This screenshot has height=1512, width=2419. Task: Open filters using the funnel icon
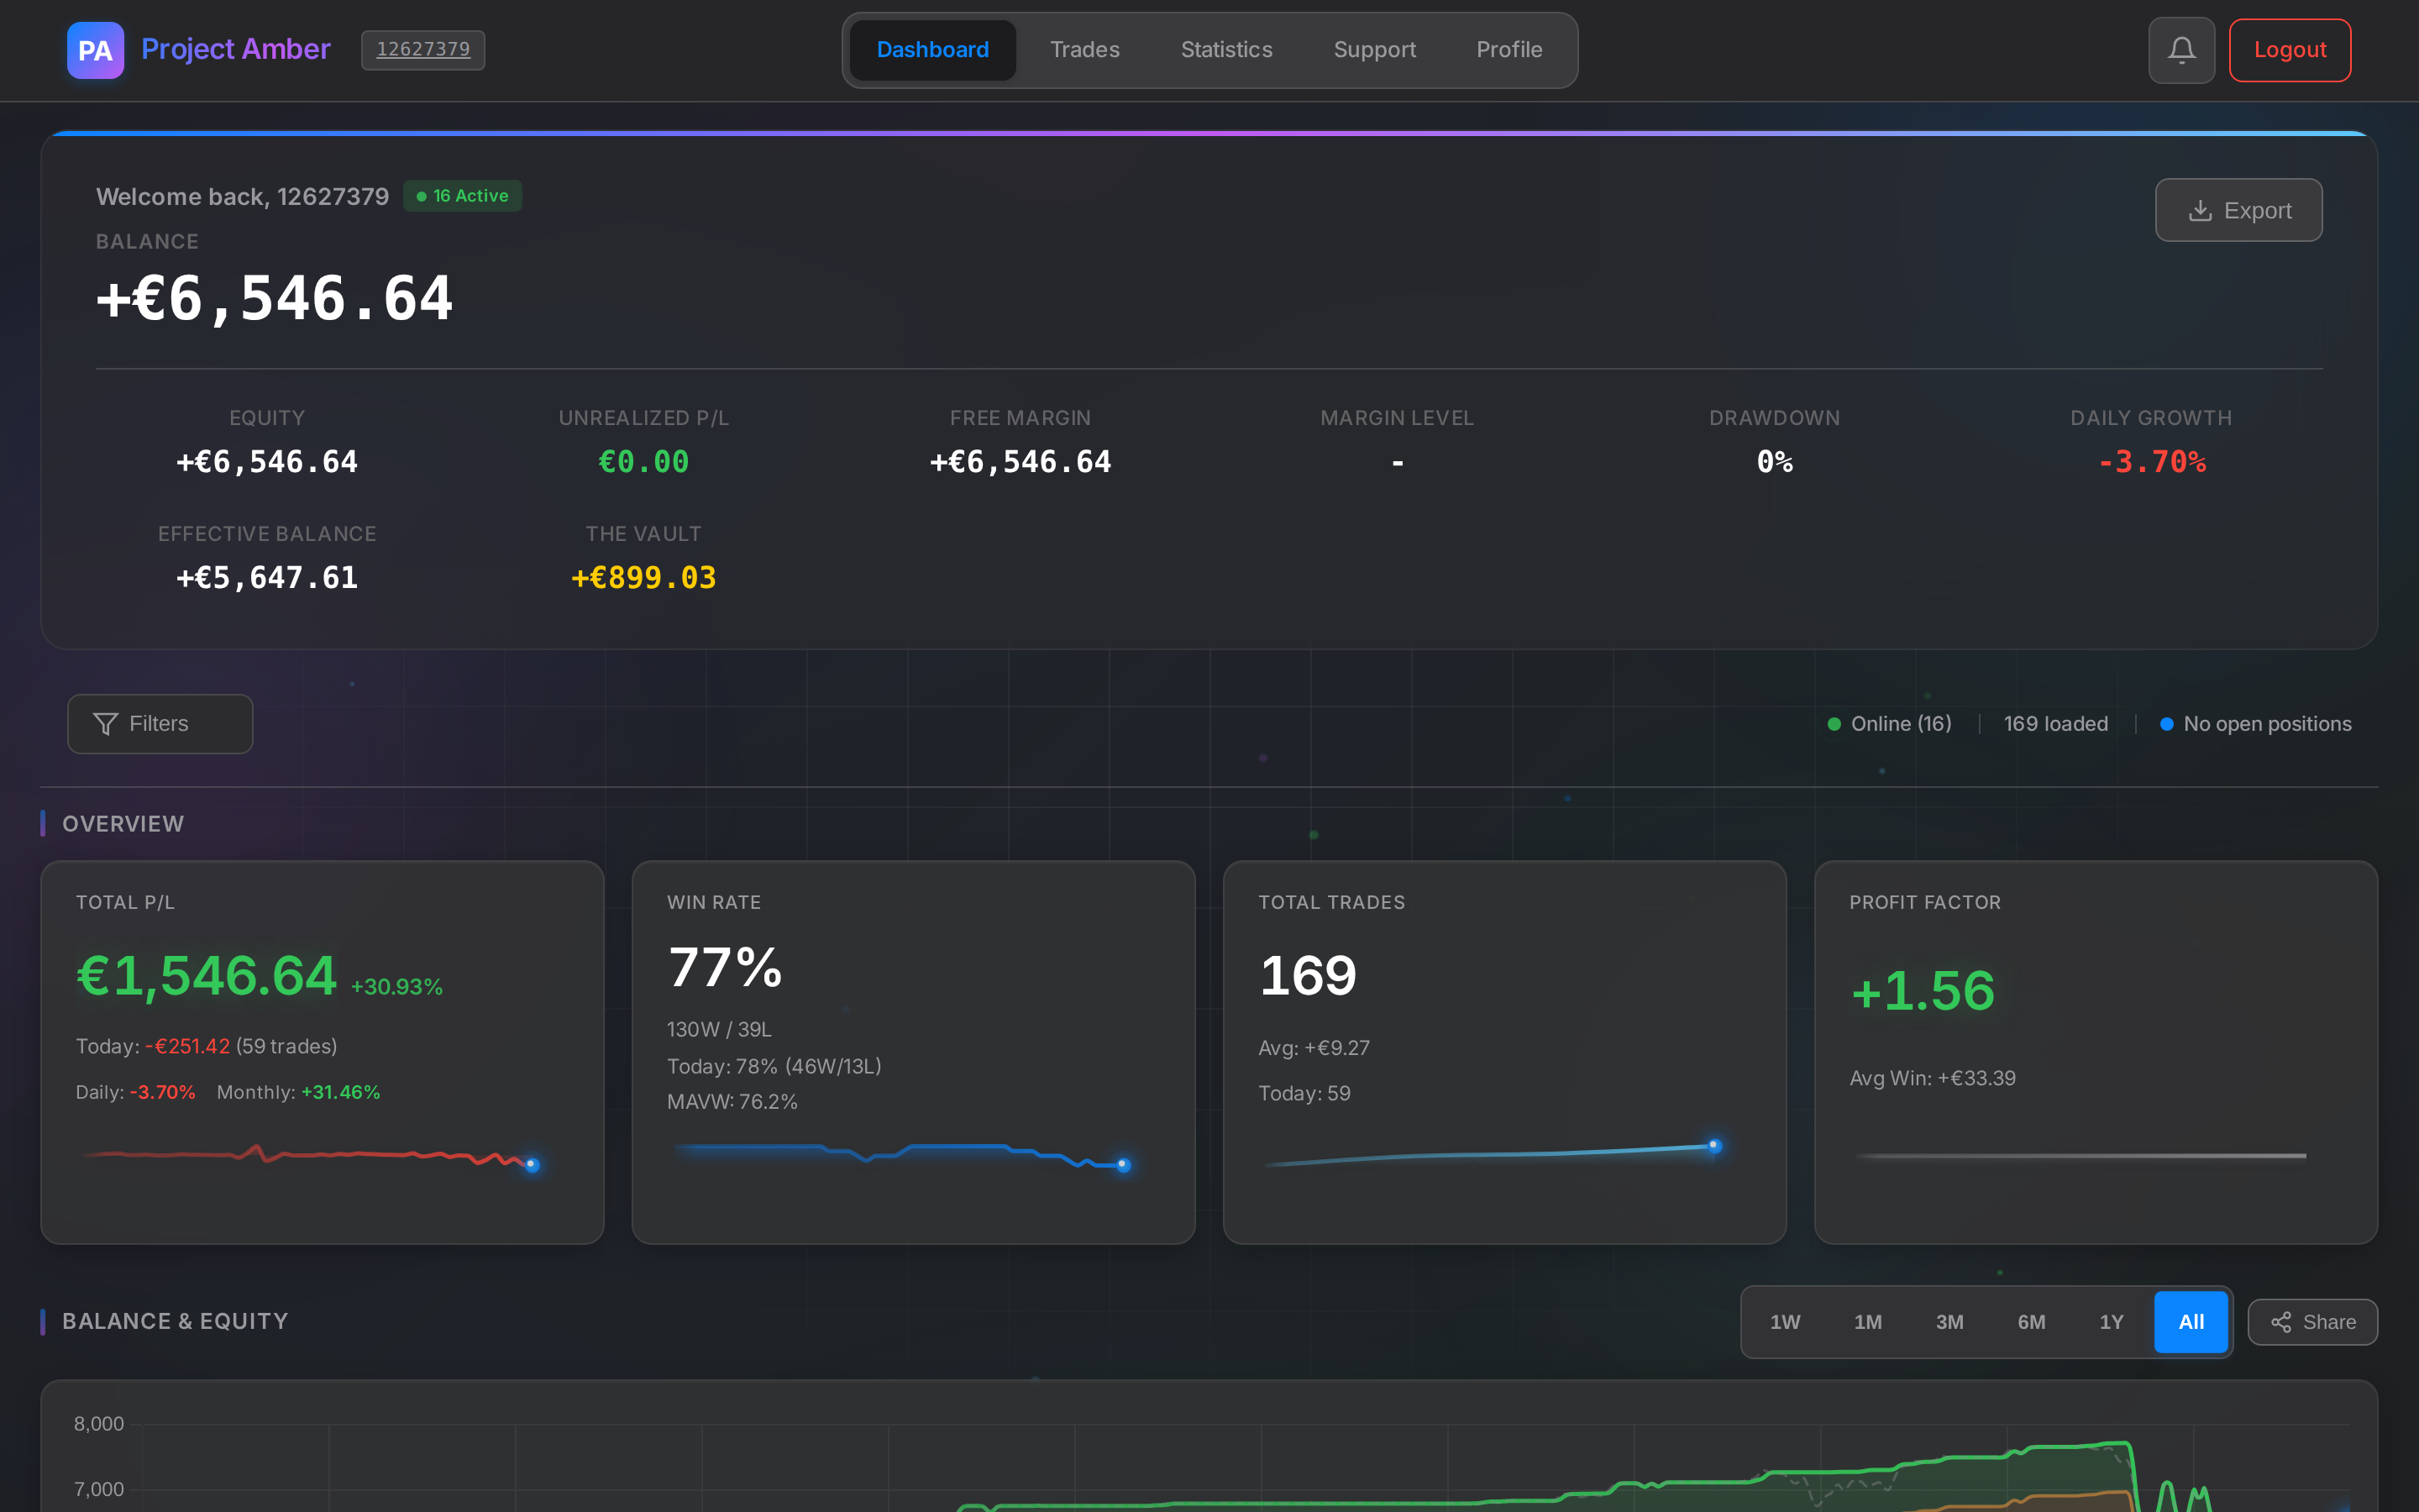[x=107, y=723]
